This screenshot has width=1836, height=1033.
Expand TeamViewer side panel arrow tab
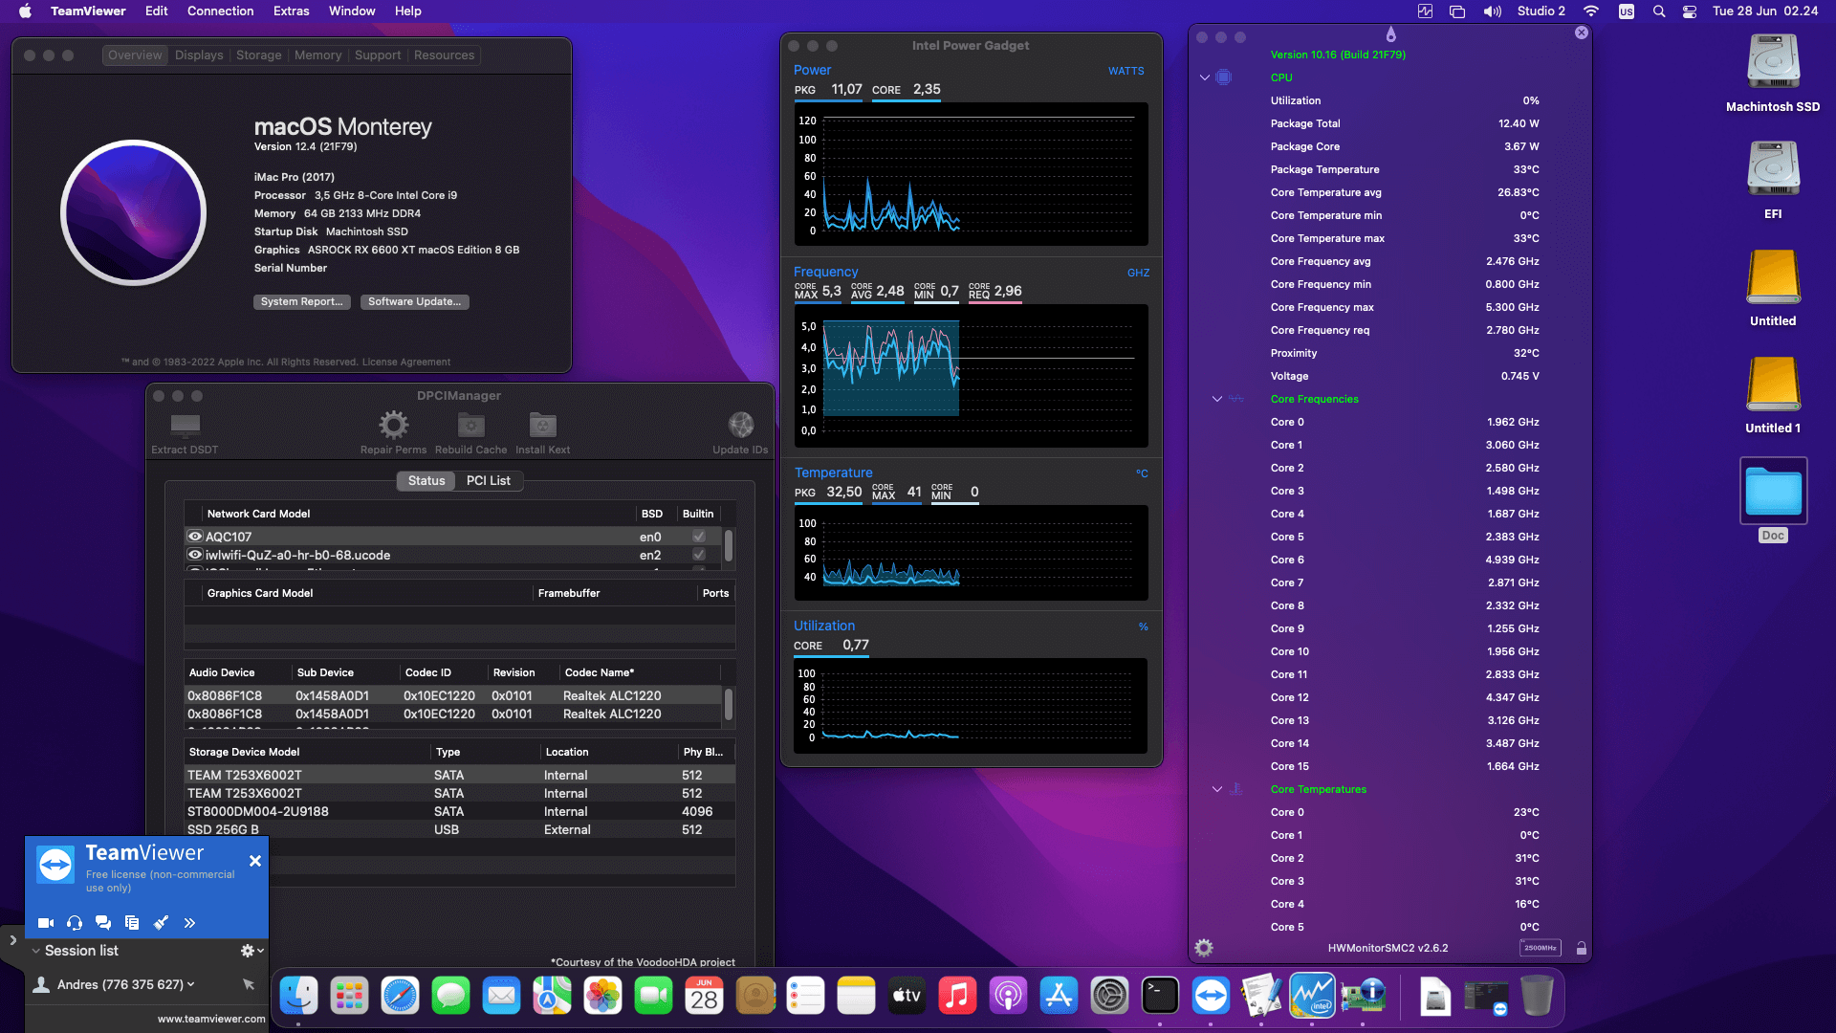(12, 940)
